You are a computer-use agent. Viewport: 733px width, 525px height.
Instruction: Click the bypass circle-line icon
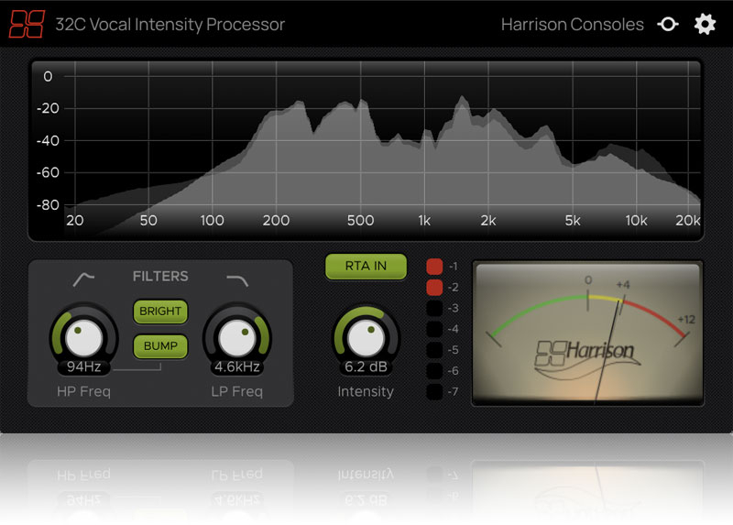pyautogui.click(x=668, y=25)
